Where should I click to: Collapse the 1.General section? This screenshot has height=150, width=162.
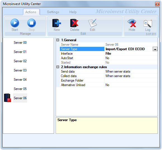coord(58,40)
